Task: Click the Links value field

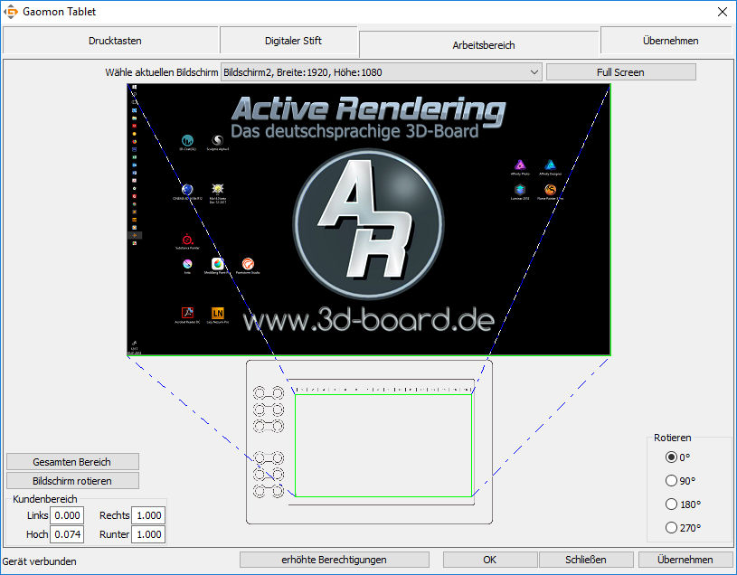Action: click(67, 515)
